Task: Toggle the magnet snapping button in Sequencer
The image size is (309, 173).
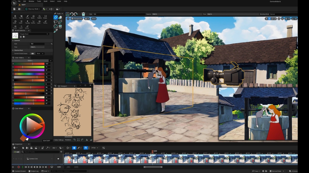Action: point(86,148)
